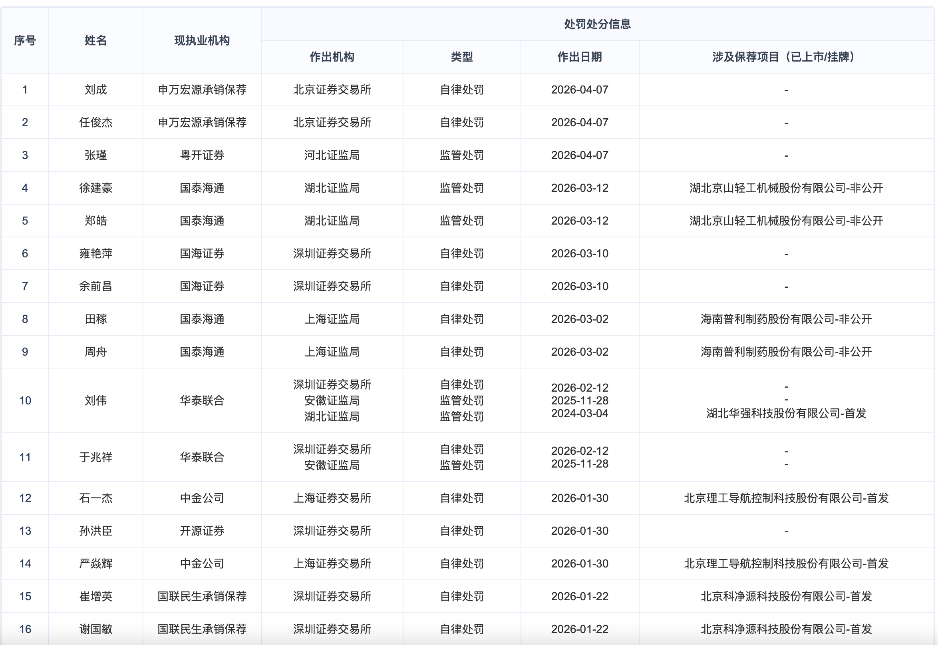The image size is (938, 645).
Task: Click the 类型 column header
Action: click(x=462, y=57)
